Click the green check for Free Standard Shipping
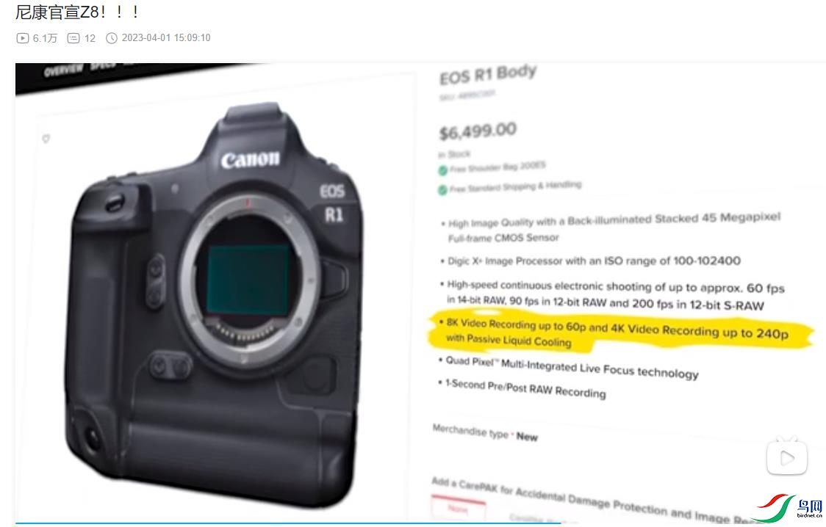826x527 pixels. (443, 189)
